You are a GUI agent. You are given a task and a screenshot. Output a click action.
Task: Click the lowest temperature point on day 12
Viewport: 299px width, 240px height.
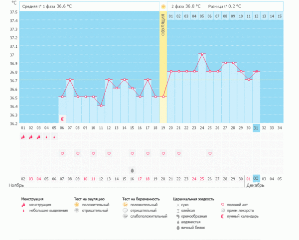[101, 106]
